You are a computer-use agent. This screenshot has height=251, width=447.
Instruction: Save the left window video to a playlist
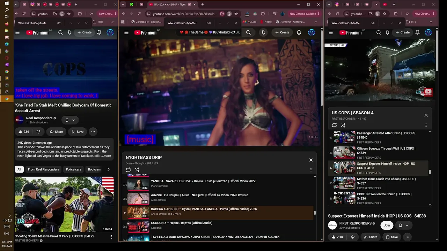point(78,132)
